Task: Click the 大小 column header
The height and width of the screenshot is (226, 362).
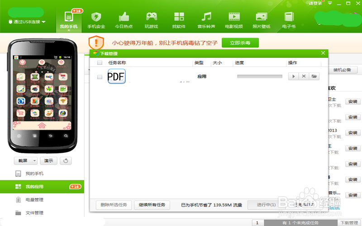Action: (217, 62)
